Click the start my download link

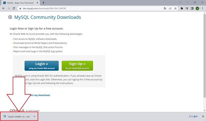click(x=40, y=95)
